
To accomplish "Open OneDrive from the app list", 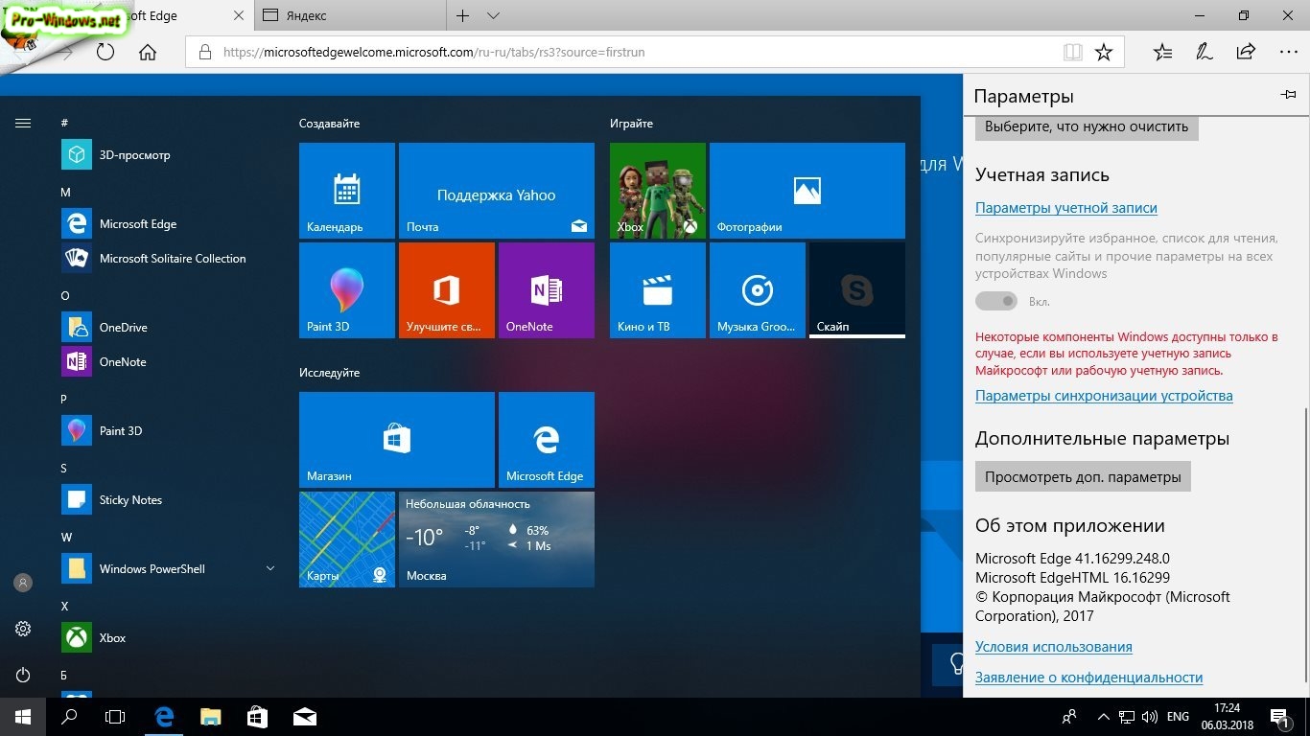I will [169, 327].
